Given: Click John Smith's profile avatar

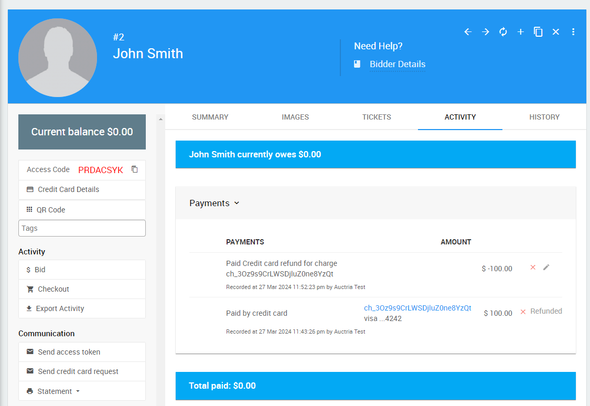Looking at the screenshot, I should (x=58, y=58).
